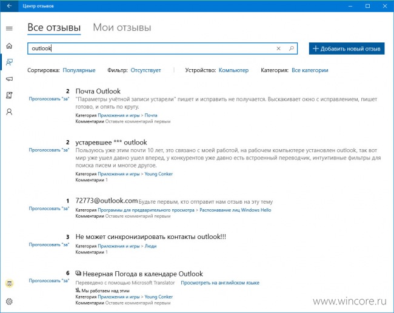The width and height of the screenshot is (394, 313).
Task: Open Announcements megaphone icon
Action: click(x=9, y=79)
